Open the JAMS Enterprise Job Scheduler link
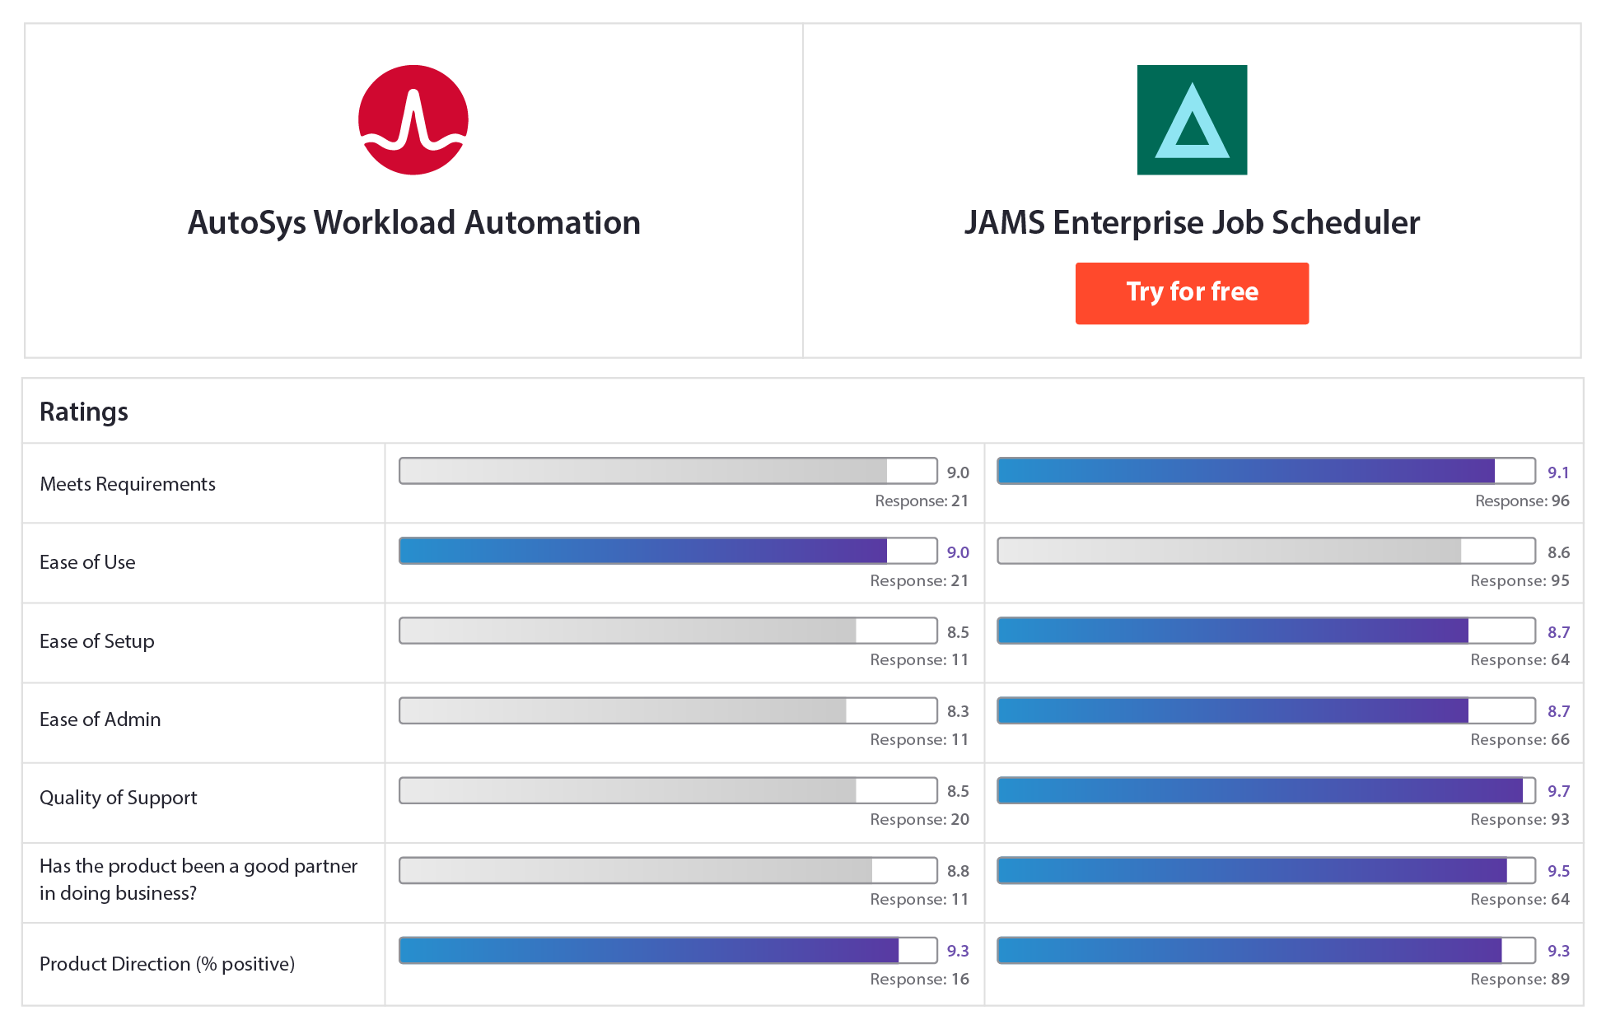 (x=1192, y=221)
